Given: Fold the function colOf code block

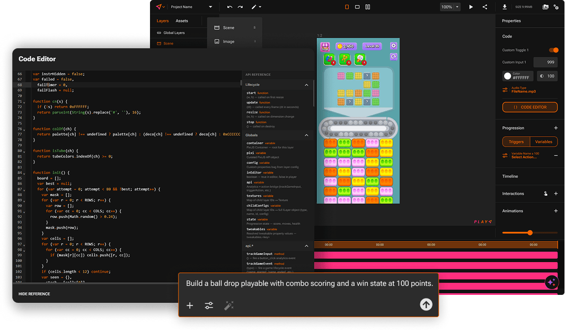Looking at the screenshot, I should pos(24,129).
